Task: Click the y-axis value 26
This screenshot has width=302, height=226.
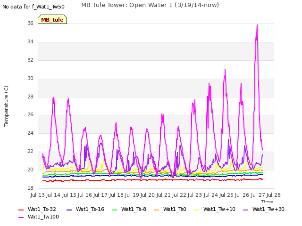Action: point(30,115)
